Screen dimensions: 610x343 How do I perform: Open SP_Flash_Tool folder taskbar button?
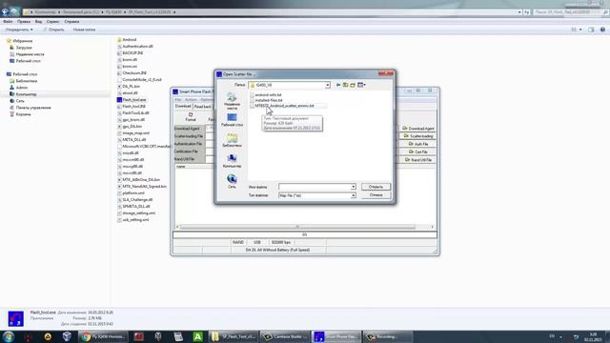(234, 336)
